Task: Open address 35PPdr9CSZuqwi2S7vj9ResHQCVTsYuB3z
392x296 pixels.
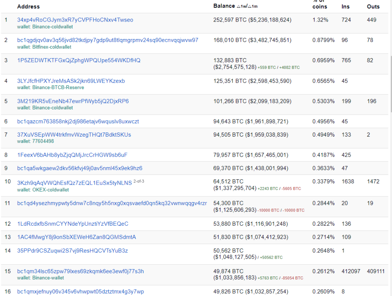Action: point(72,251)
